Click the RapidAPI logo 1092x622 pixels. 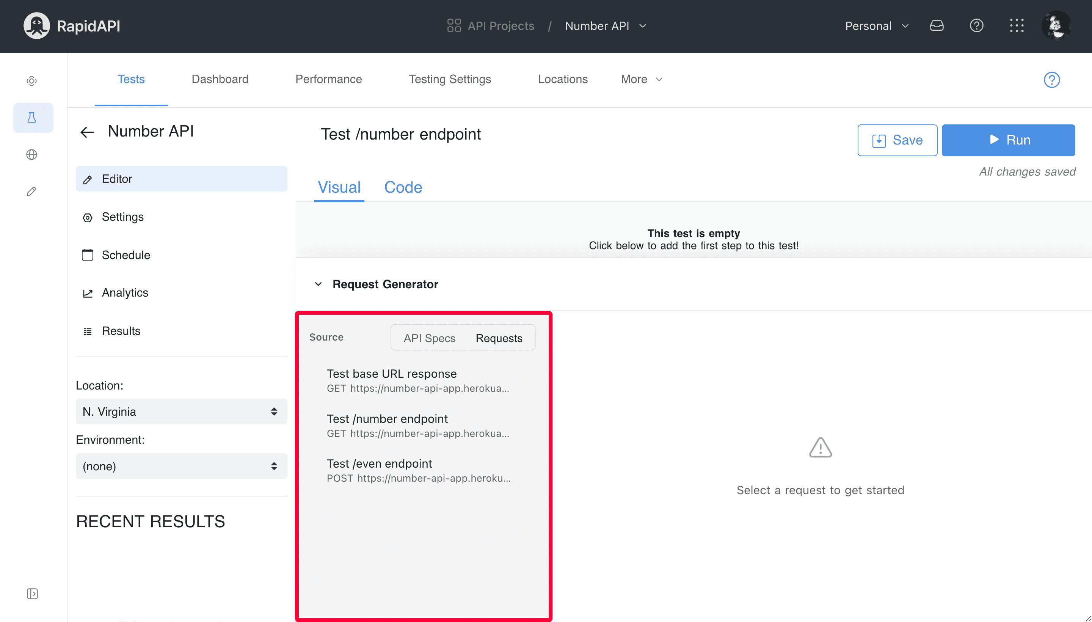tap(72, 26)
